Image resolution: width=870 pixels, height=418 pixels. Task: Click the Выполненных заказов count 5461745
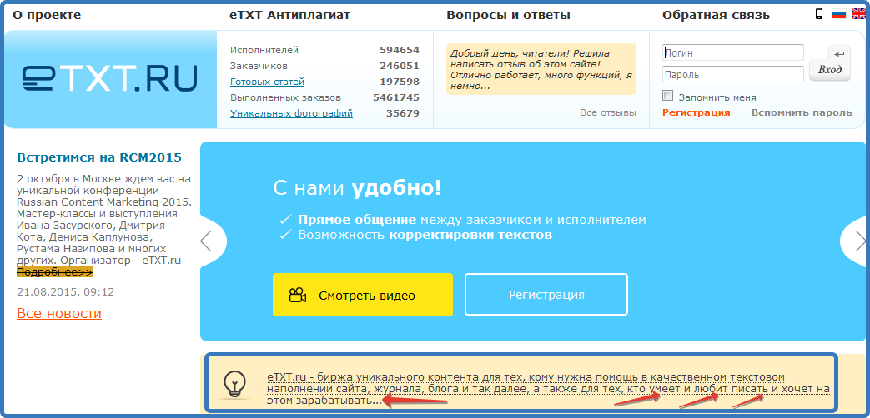coord(396,97)
